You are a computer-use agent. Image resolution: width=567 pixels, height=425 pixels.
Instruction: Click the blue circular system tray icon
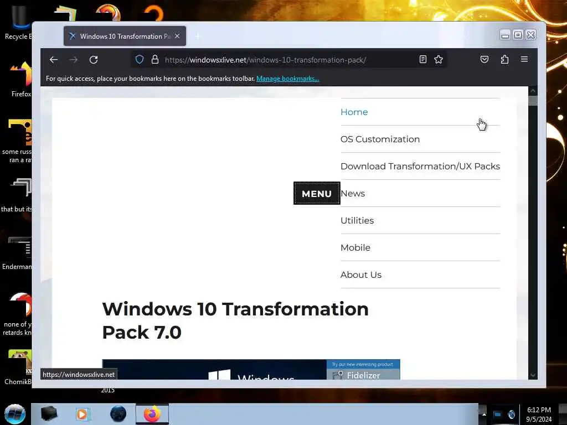511,414
